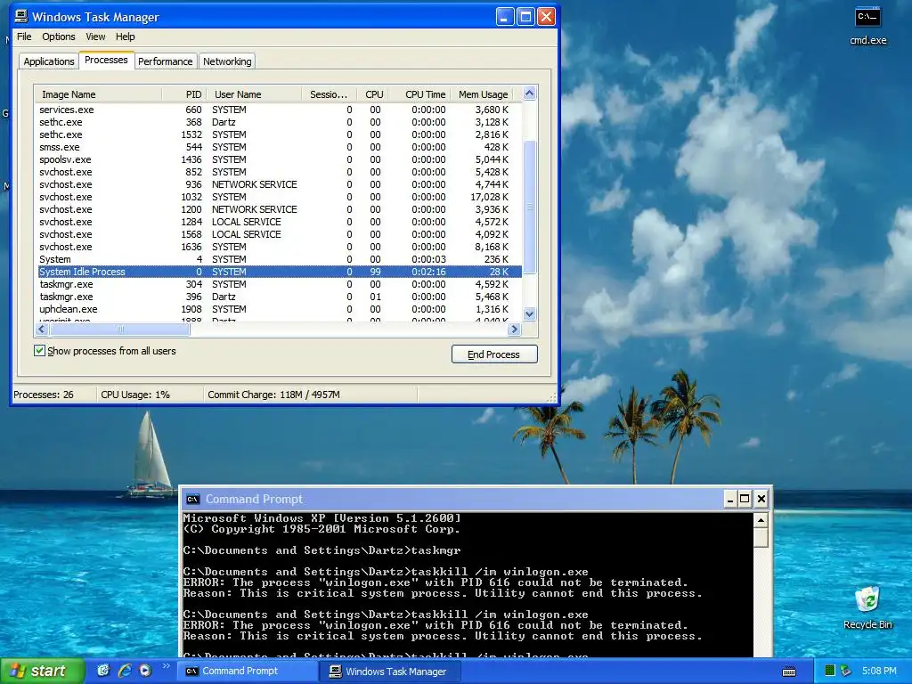Click Command Prompt scroll up arrow

761,520
